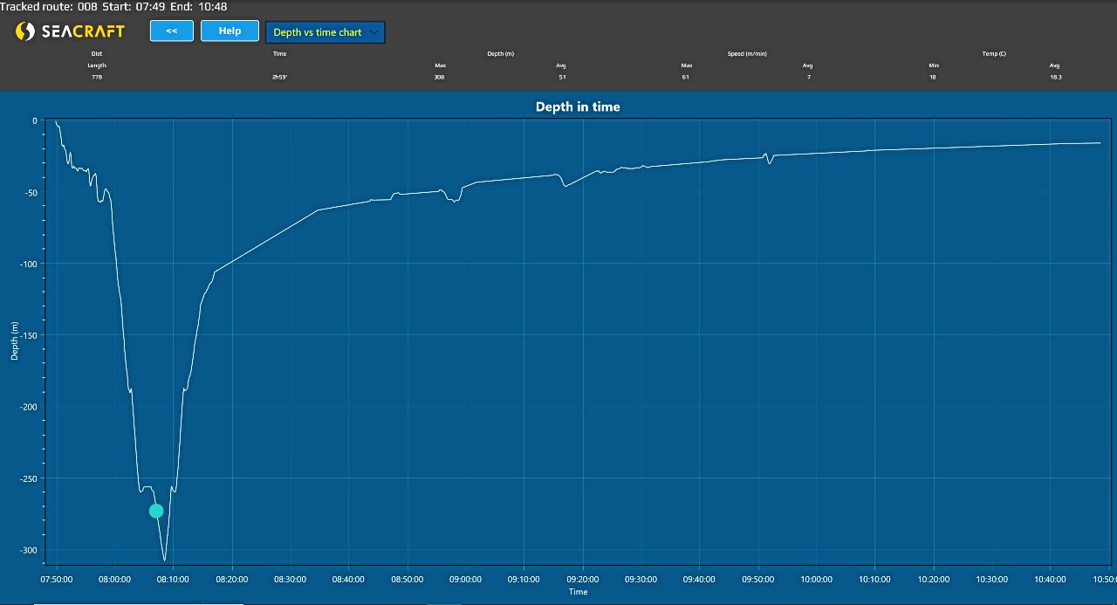Click the 08:10:00 label on time axis
The image size is (1117, 605).
pyautogui.click(x=173, y=579)
